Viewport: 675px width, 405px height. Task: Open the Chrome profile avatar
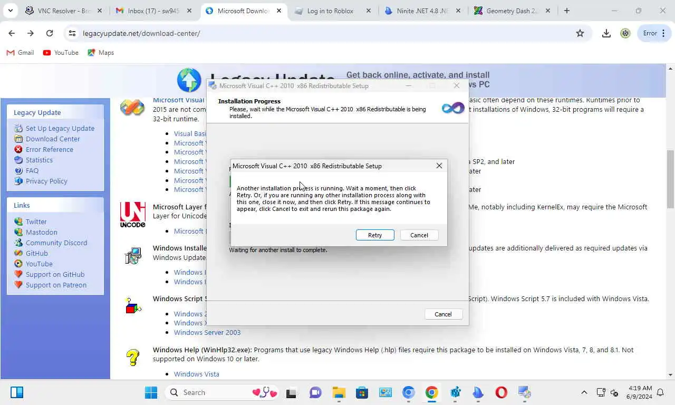click(x=625, y=33)
